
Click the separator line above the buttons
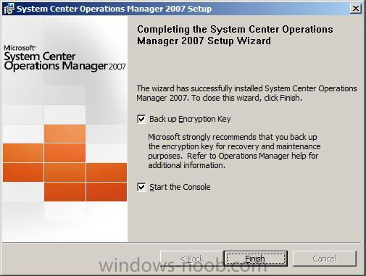[x=182, y=242]
